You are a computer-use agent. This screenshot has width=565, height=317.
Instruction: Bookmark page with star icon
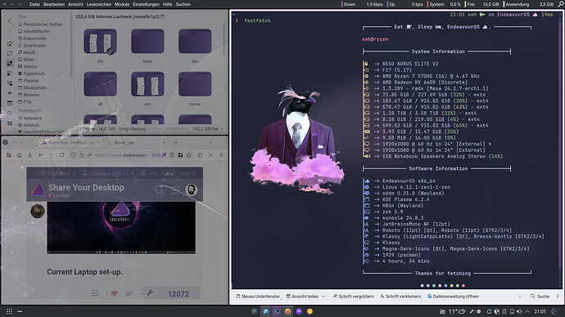(x=188, y=155)
